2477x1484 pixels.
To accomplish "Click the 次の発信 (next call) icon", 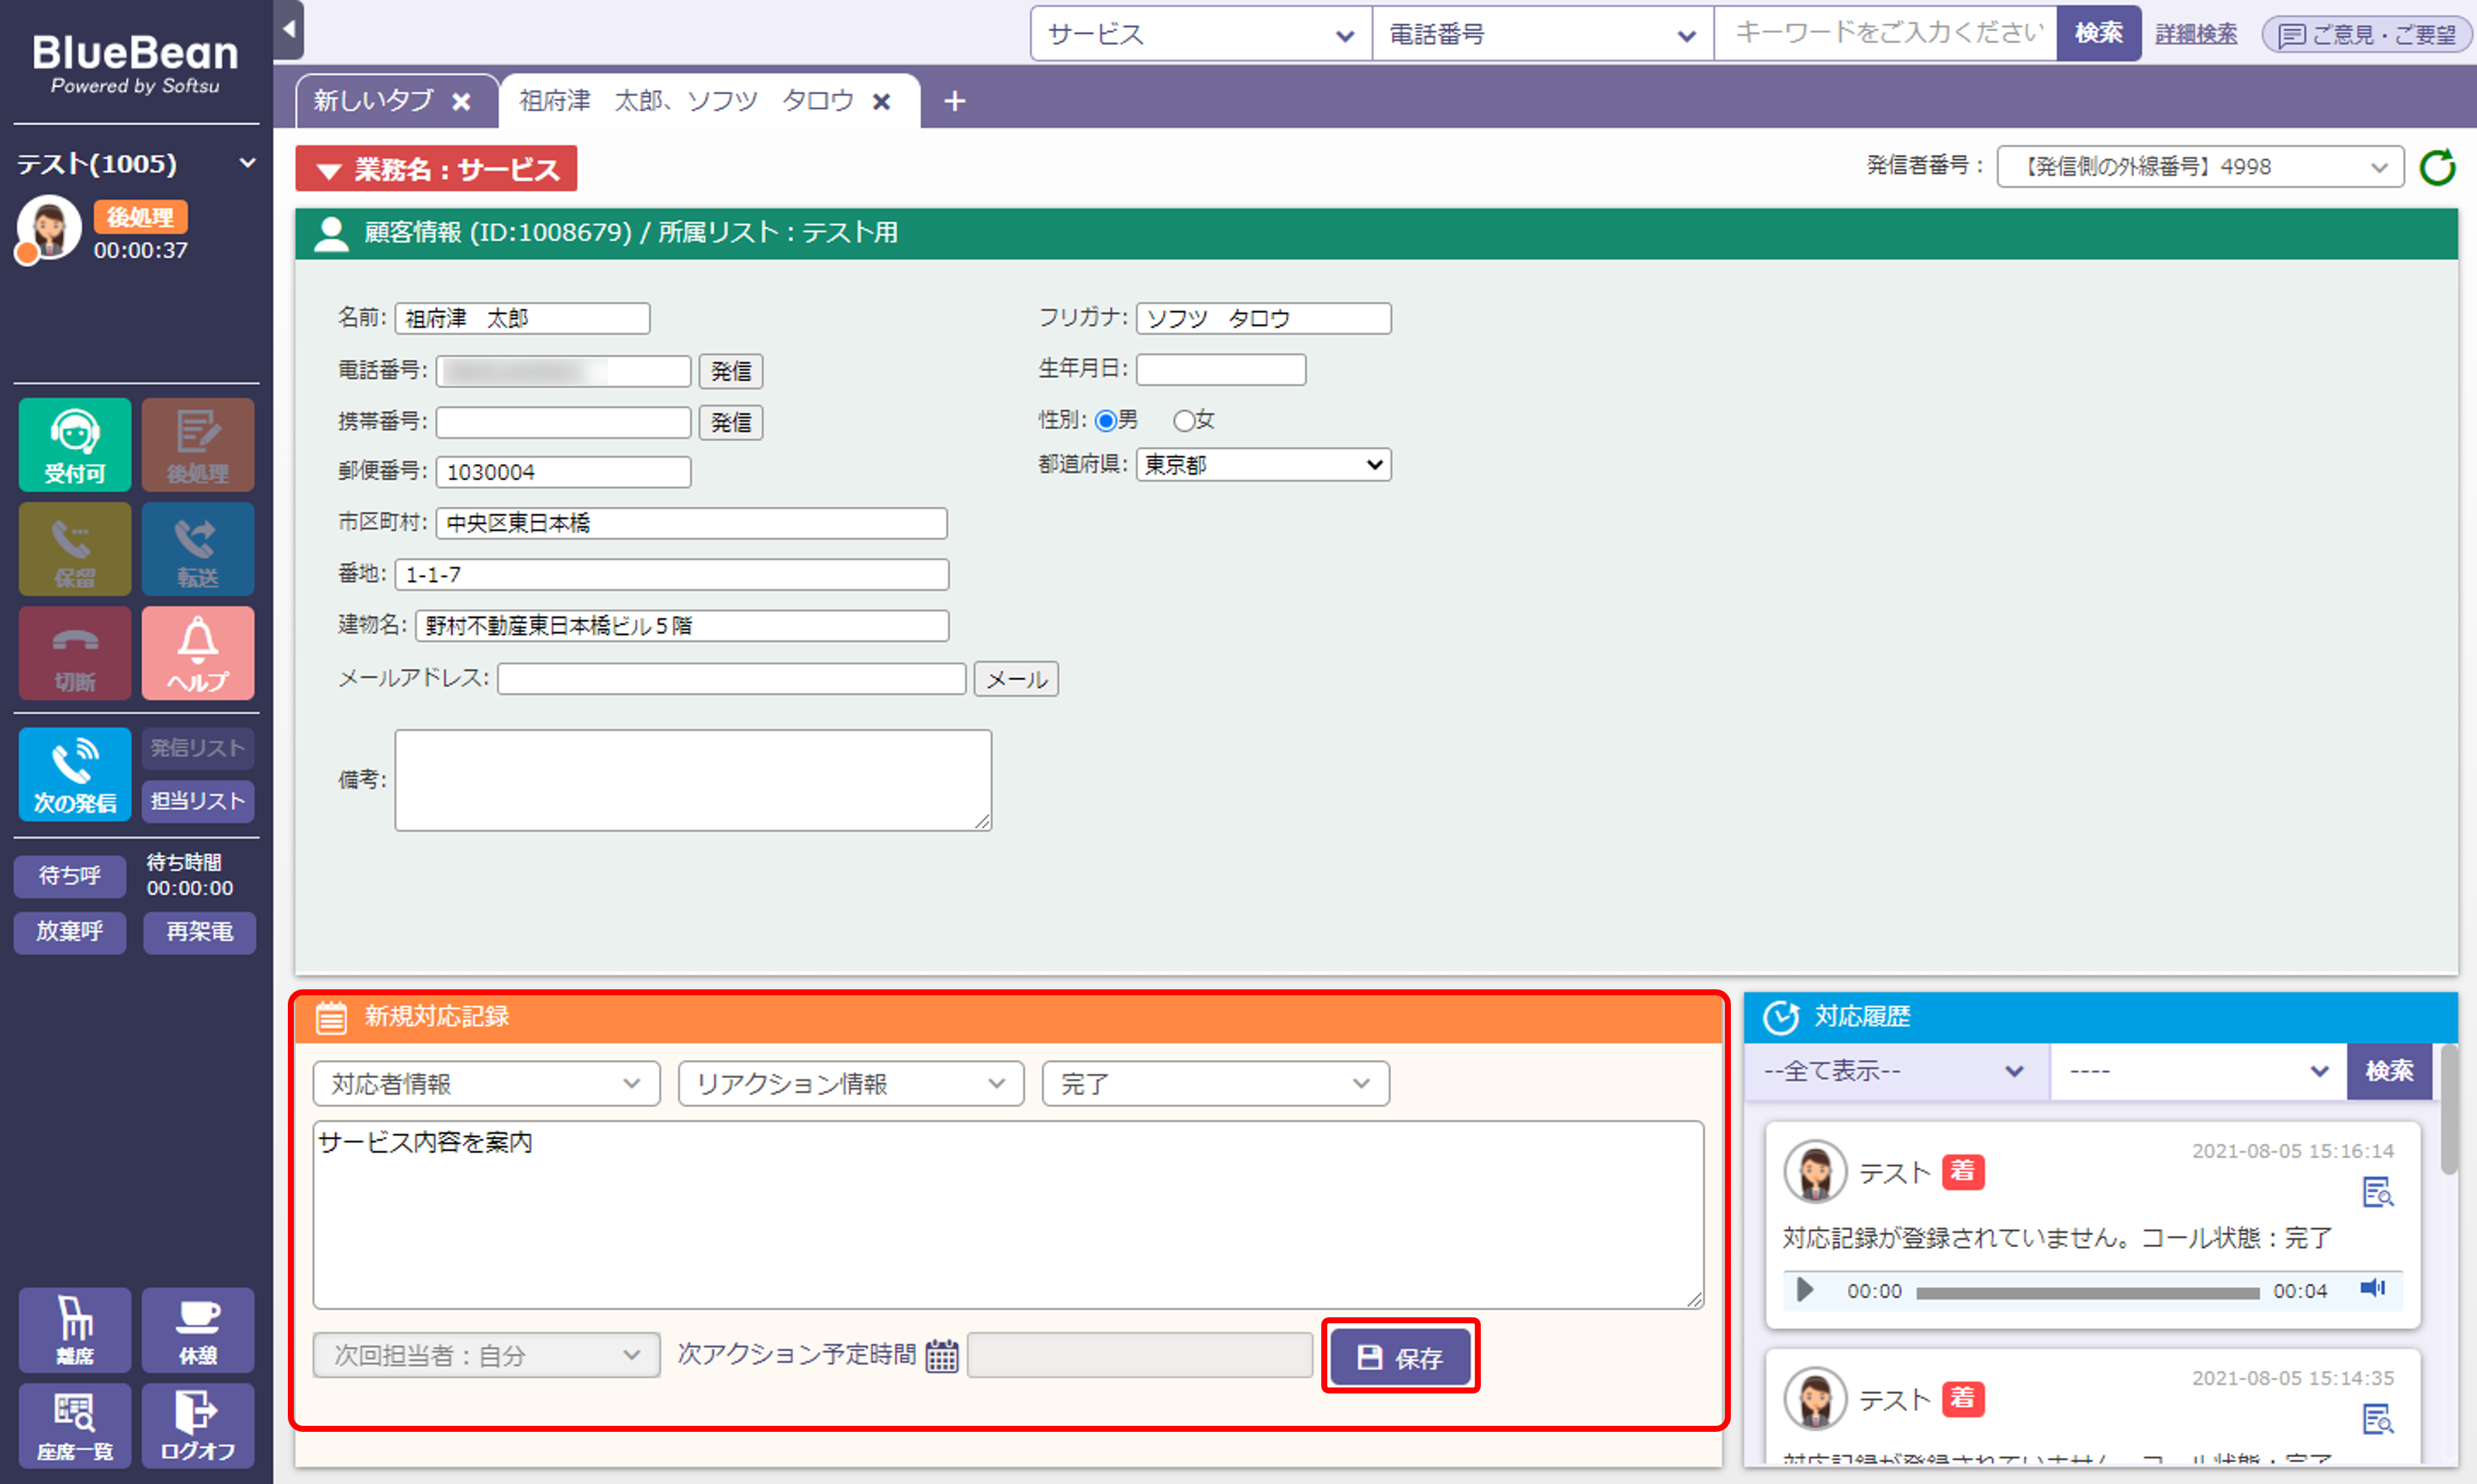I will click(74, 773).
